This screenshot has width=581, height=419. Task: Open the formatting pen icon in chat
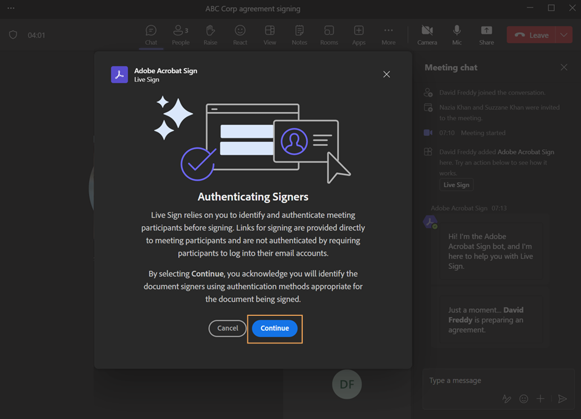click(x=506, y=399)
